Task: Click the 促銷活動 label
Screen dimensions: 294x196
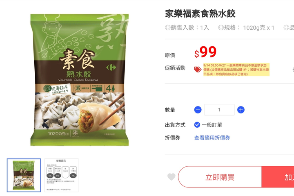Action: click(175, 68)
